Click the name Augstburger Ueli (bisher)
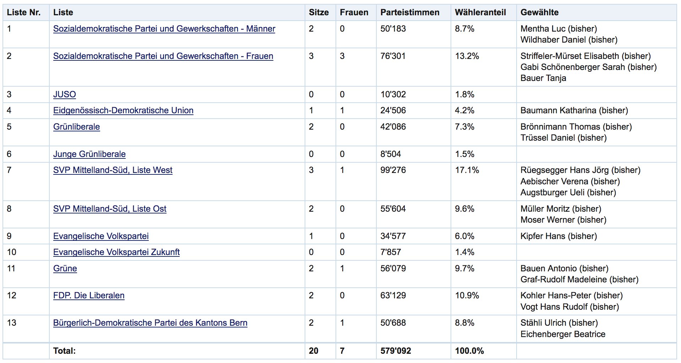Viewport: 681px width, 363px height. pyautogui.click(x=568, y=193)
